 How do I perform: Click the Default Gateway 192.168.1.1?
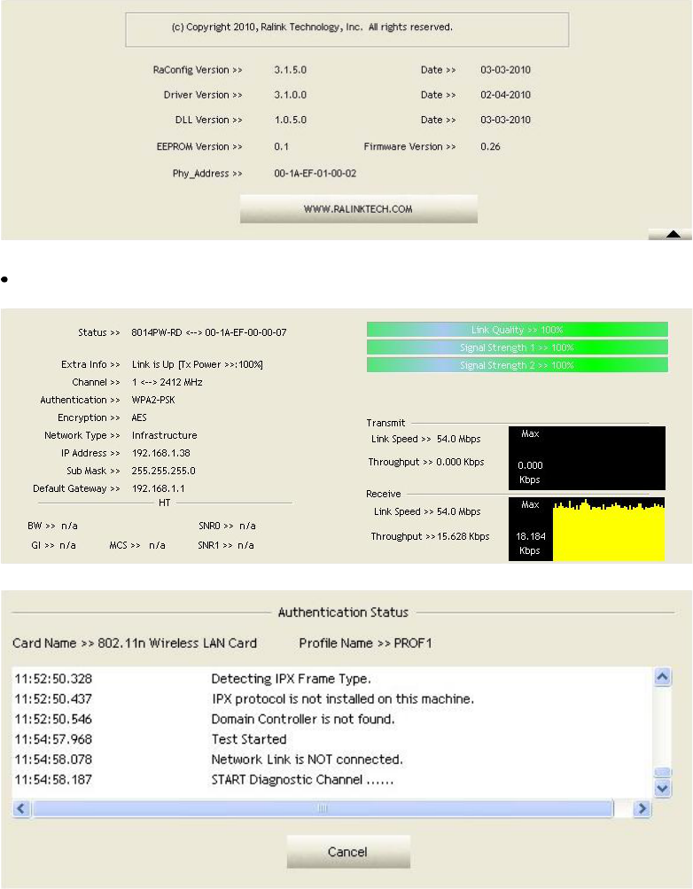pos(158,488)
